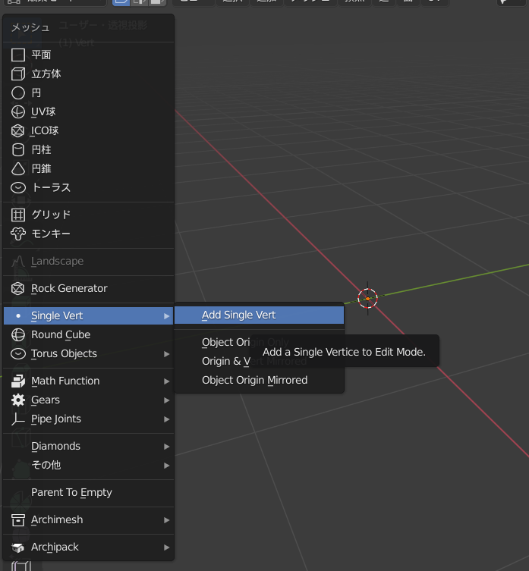
Task: Choose the ICO球 icosphere icon
Action: point(18,130)
